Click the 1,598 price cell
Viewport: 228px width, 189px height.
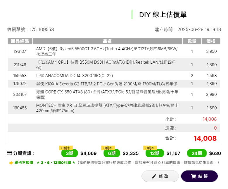[212, 76]
